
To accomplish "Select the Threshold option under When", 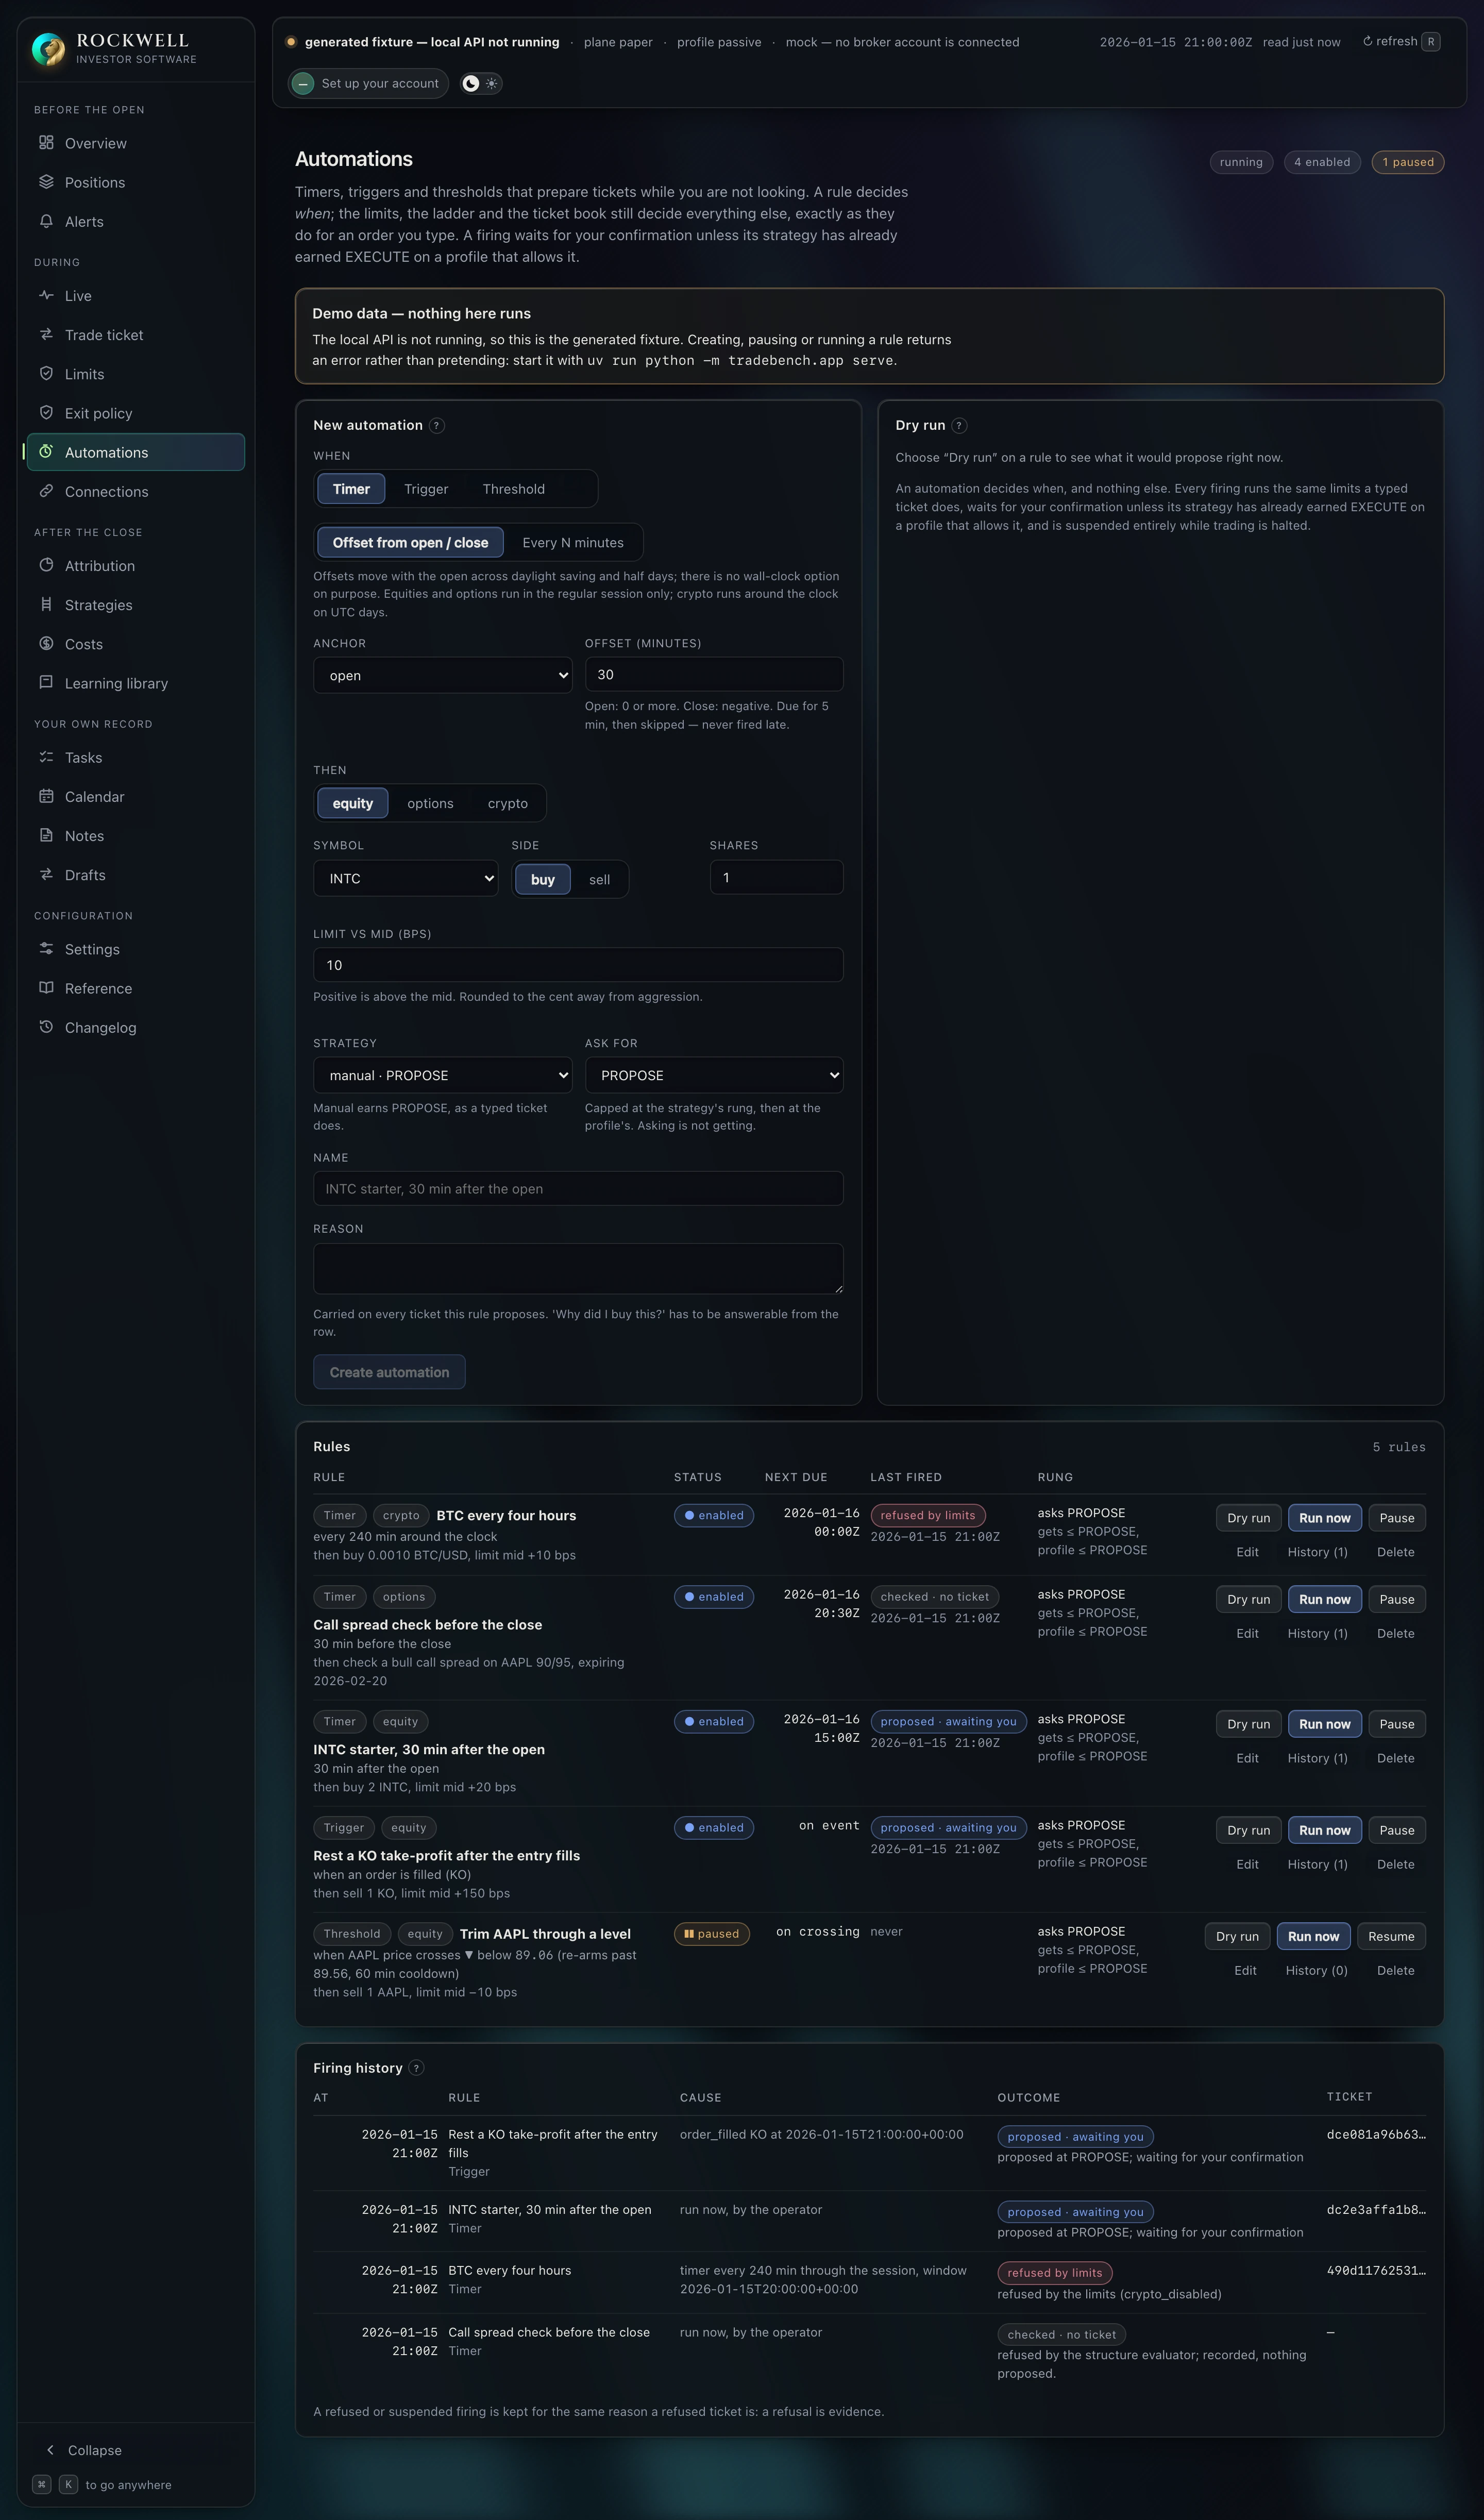I will [x=514, y=489].
